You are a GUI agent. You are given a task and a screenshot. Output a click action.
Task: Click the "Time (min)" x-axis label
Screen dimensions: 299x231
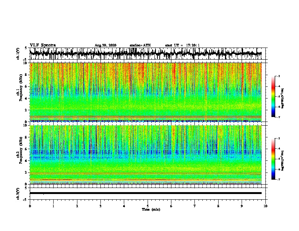[x=151, y=209]
